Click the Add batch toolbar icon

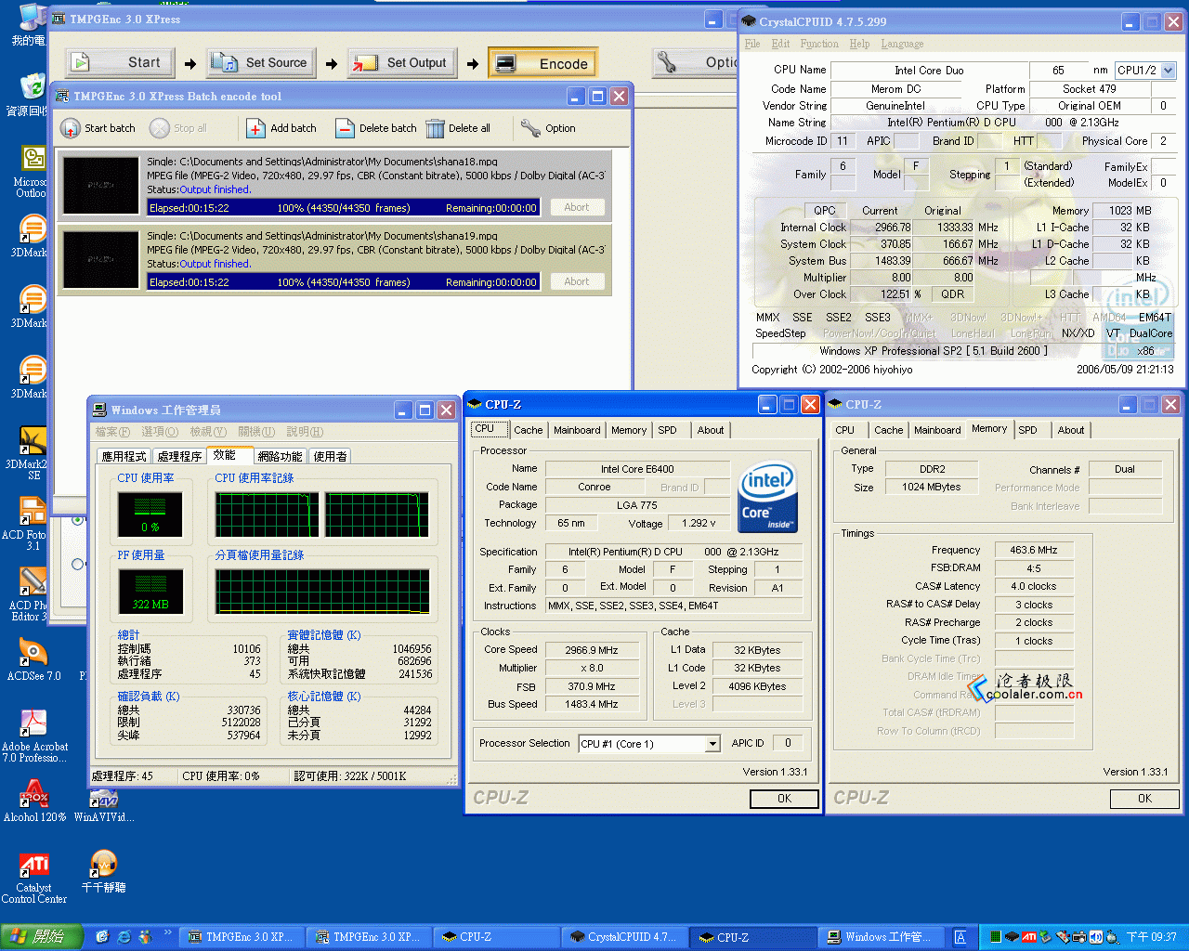tap(255, 128)
